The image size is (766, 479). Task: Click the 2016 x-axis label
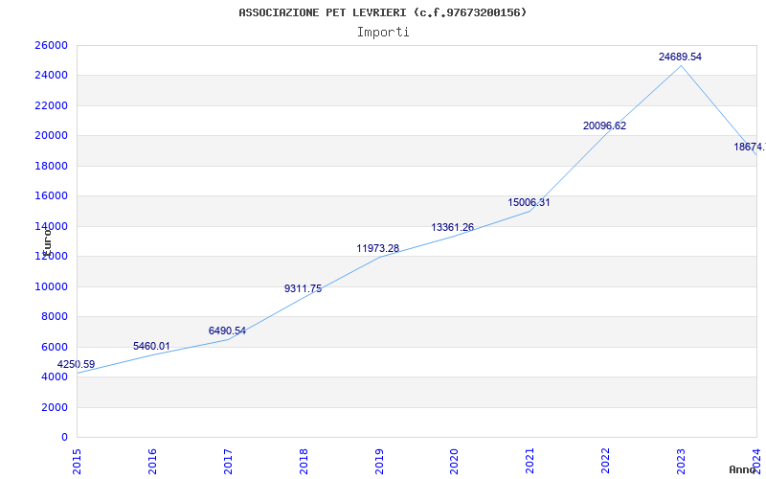pyautogui.click(x=152, y=462)
